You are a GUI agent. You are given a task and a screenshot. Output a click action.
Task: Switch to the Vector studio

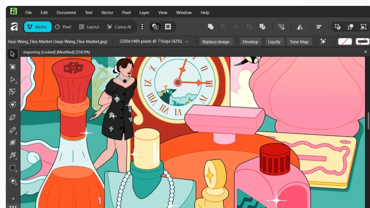pos(38,27)
